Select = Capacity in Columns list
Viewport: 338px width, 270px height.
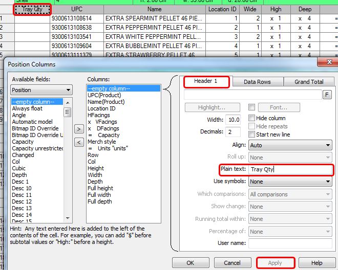tap(103, 135)
